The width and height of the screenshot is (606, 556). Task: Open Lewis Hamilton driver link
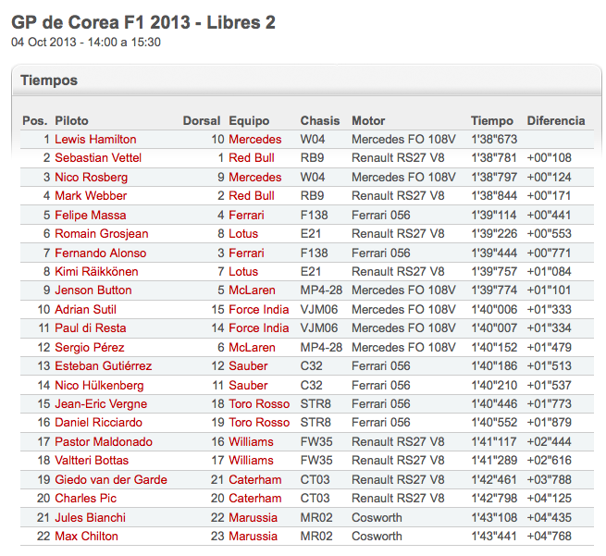[x=95, y=139]
